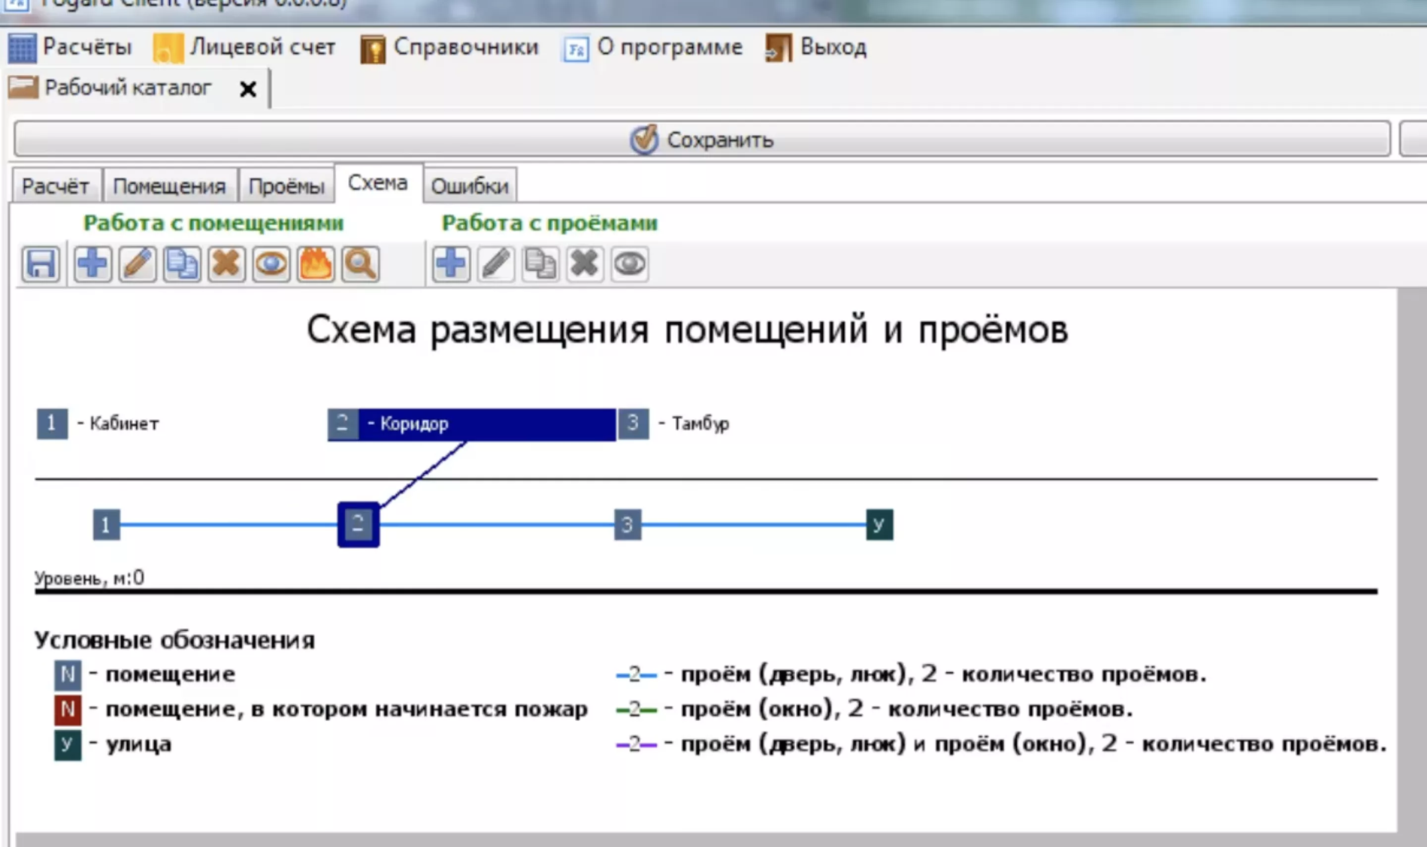Screen dimensions: 1427x847
Task: Add a new opening with the plus icon
Action: 451,264
